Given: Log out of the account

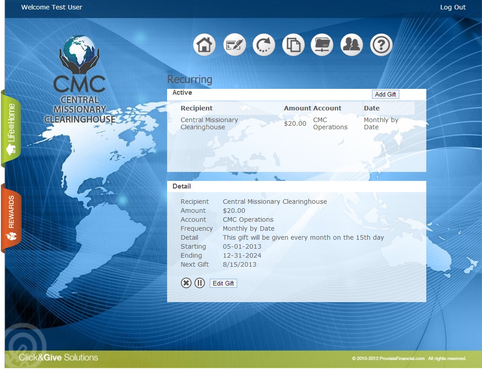Looking at the screenshot, I should pos(453,7).
